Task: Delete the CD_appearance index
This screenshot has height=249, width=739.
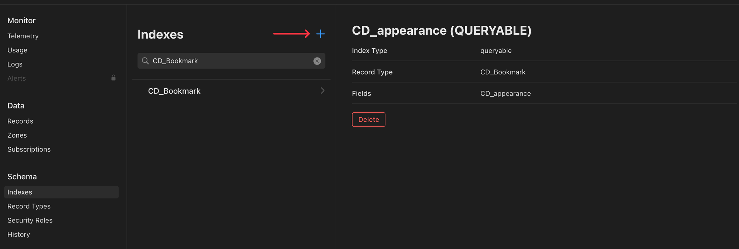Action: [368, 120]
